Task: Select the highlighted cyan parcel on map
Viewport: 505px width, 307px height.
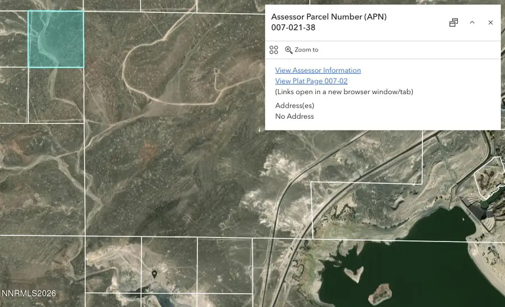Action: coord(56,39)
